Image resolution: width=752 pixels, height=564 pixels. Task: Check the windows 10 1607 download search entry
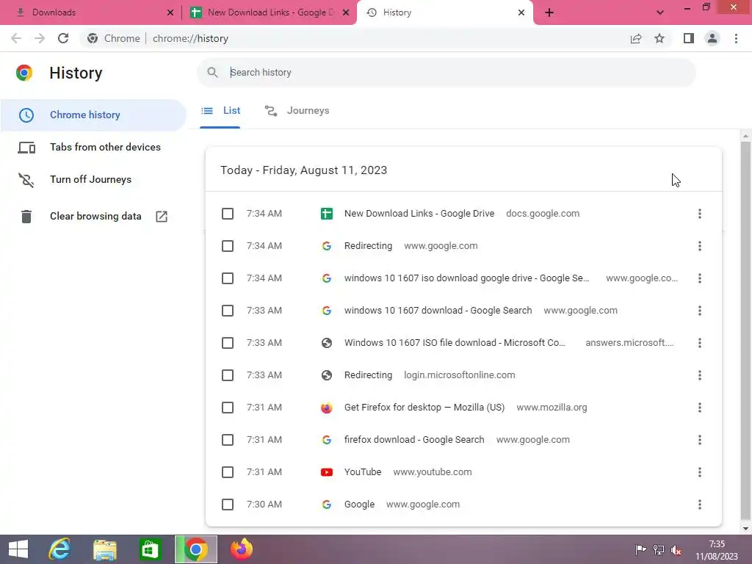(x=228, y=311)
